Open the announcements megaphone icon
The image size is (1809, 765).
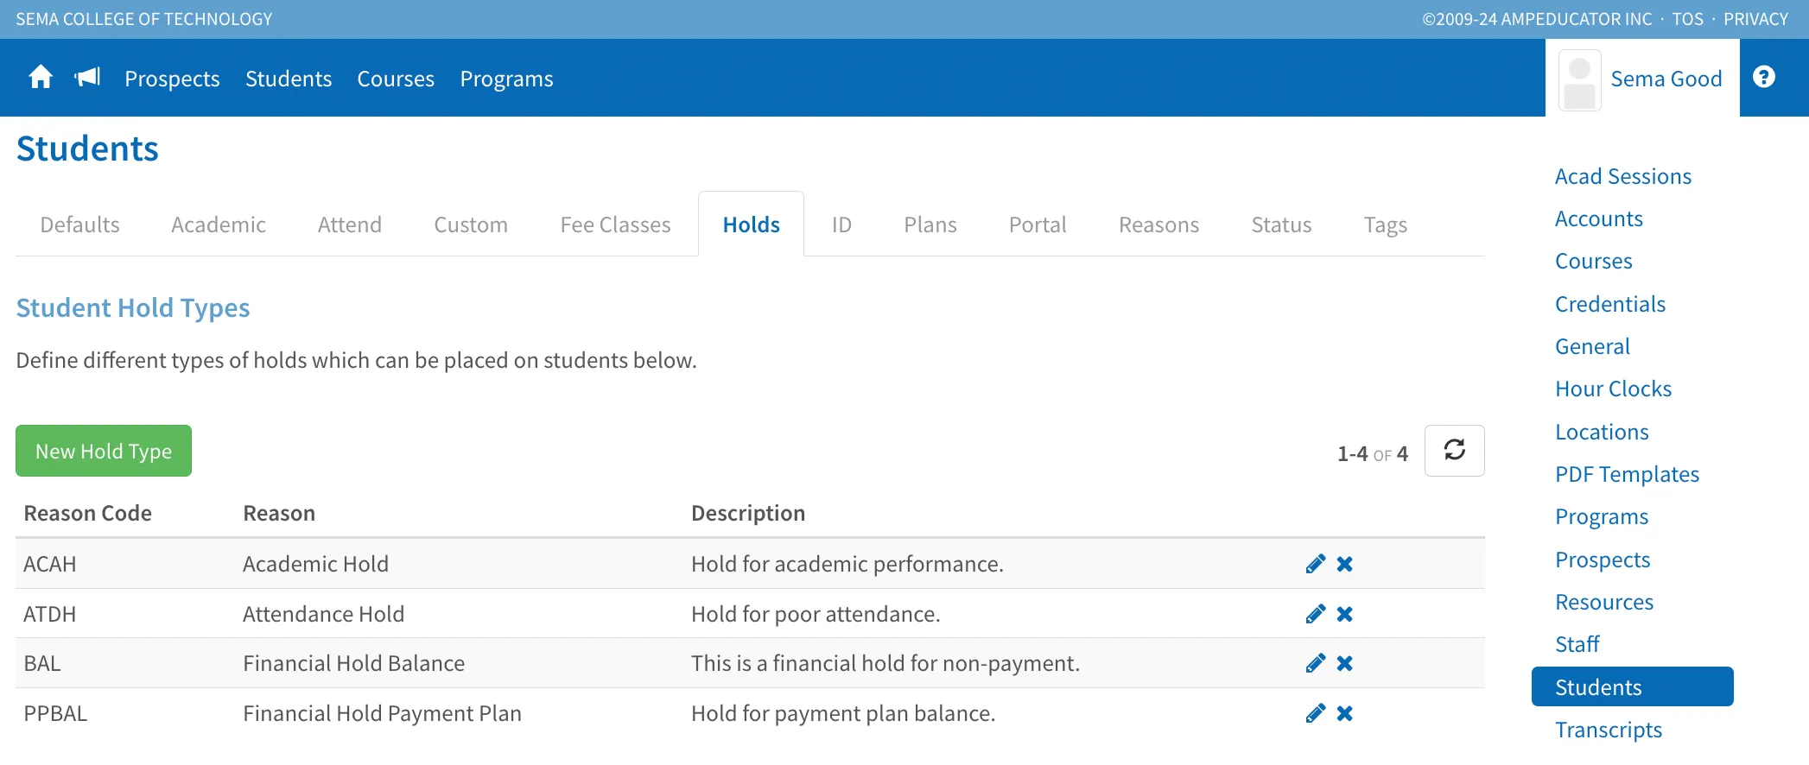coord(87,78)
